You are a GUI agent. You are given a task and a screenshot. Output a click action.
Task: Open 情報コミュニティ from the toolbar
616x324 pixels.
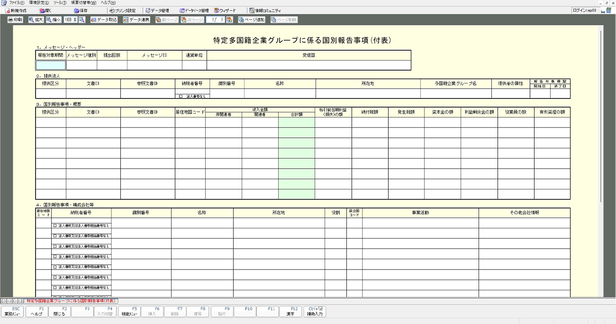[x=265, y=10]
